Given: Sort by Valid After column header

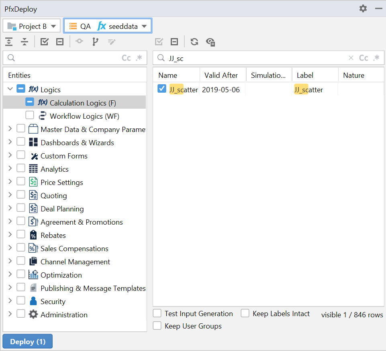Looking at the screenshot, I should (x=221, y=75).
